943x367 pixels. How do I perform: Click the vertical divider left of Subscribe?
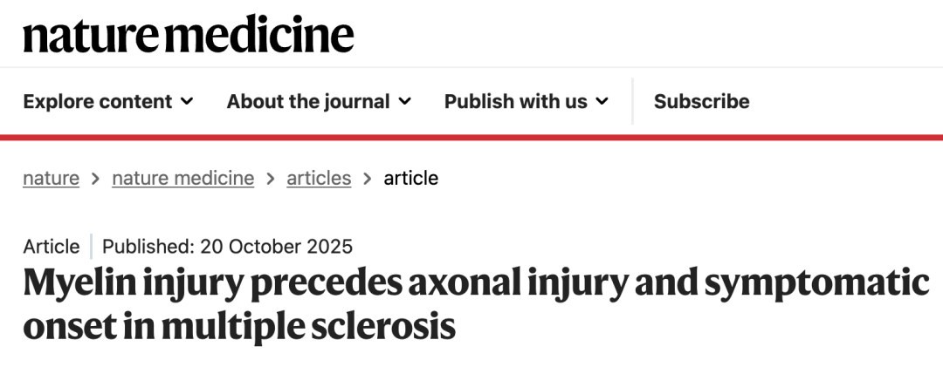pyautogui.click(x=632, y=101)
